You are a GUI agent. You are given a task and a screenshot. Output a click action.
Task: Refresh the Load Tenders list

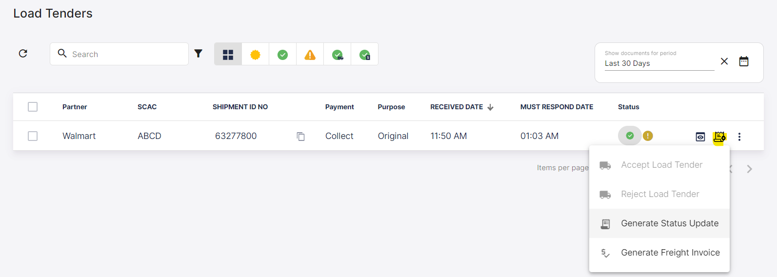coord(23,54)
